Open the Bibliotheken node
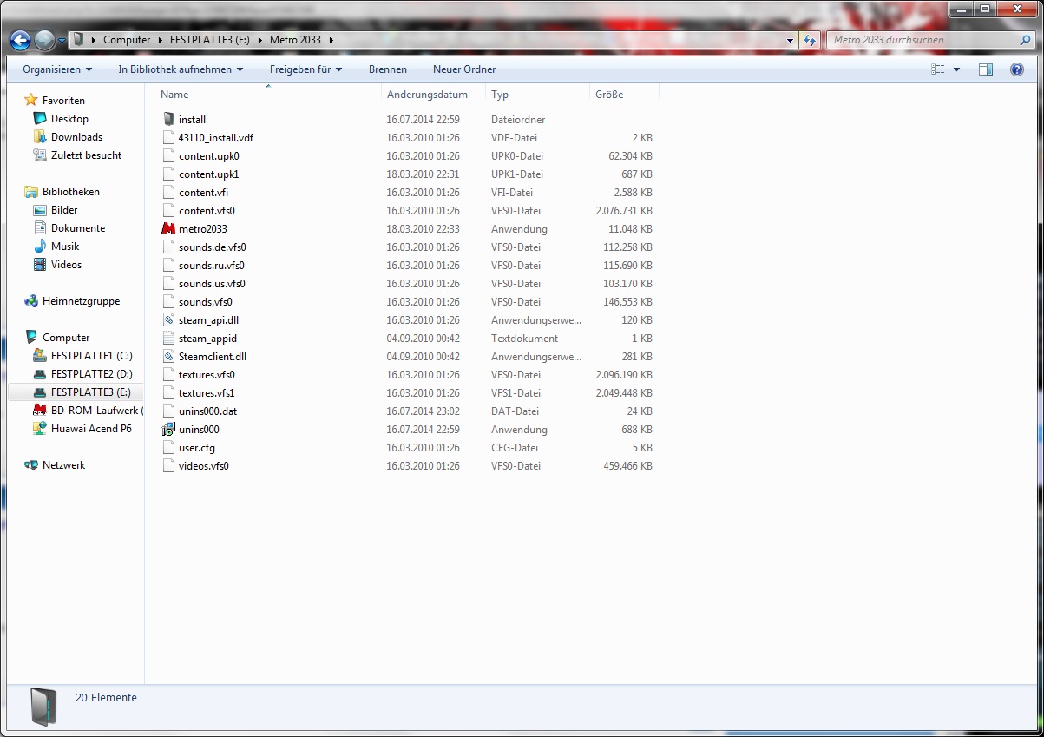 [71, 192]
